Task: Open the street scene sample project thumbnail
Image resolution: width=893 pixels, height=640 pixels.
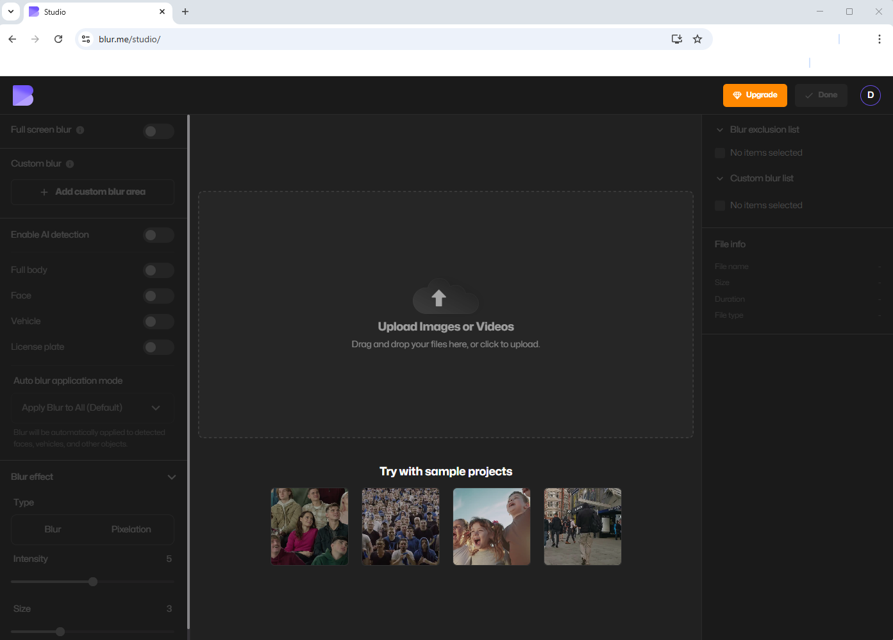Action: click(582, 526)
